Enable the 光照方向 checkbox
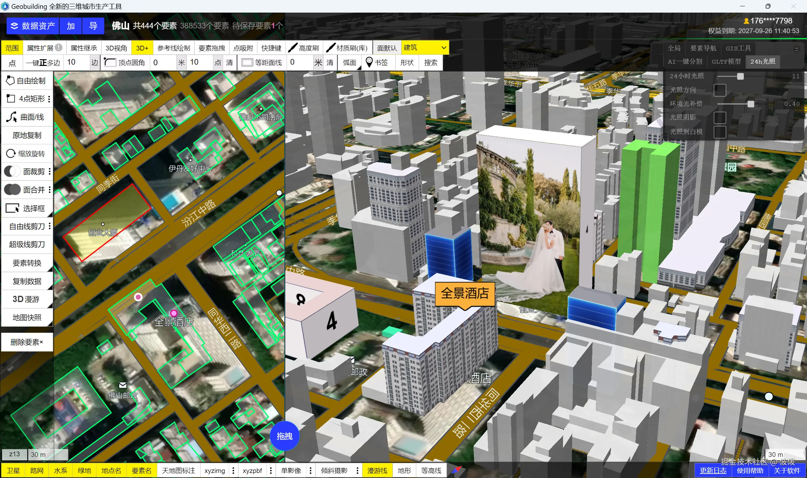Viewport: 807px width, 478px height. pyautogui.click(x=719, y=90)
